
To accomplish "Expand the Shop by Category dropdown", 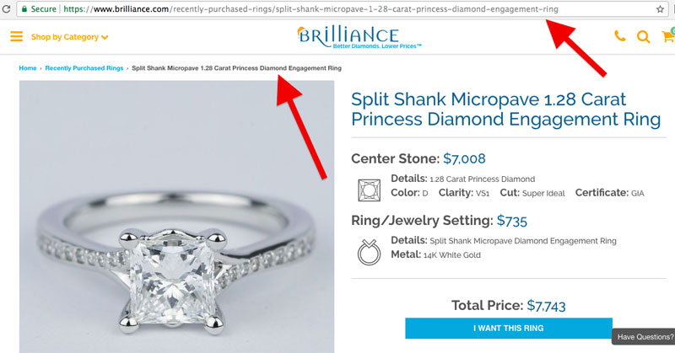I will point(69,37).
